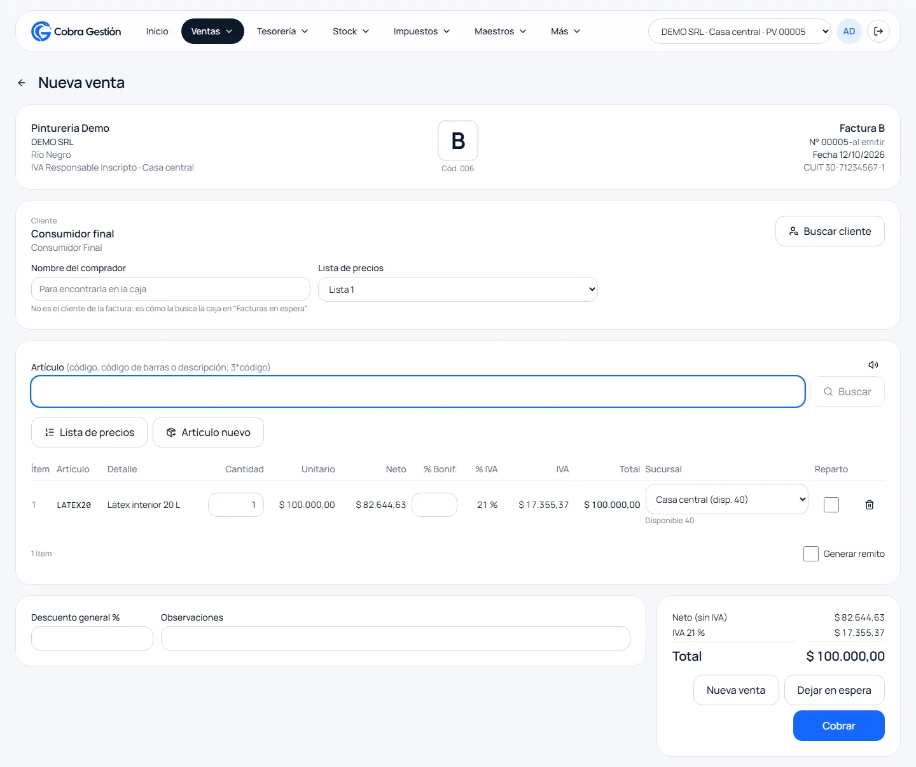The width and height of the screenshot is (916, 767).
Task: Click Dejar en espera
Action: tap(835, 690)
